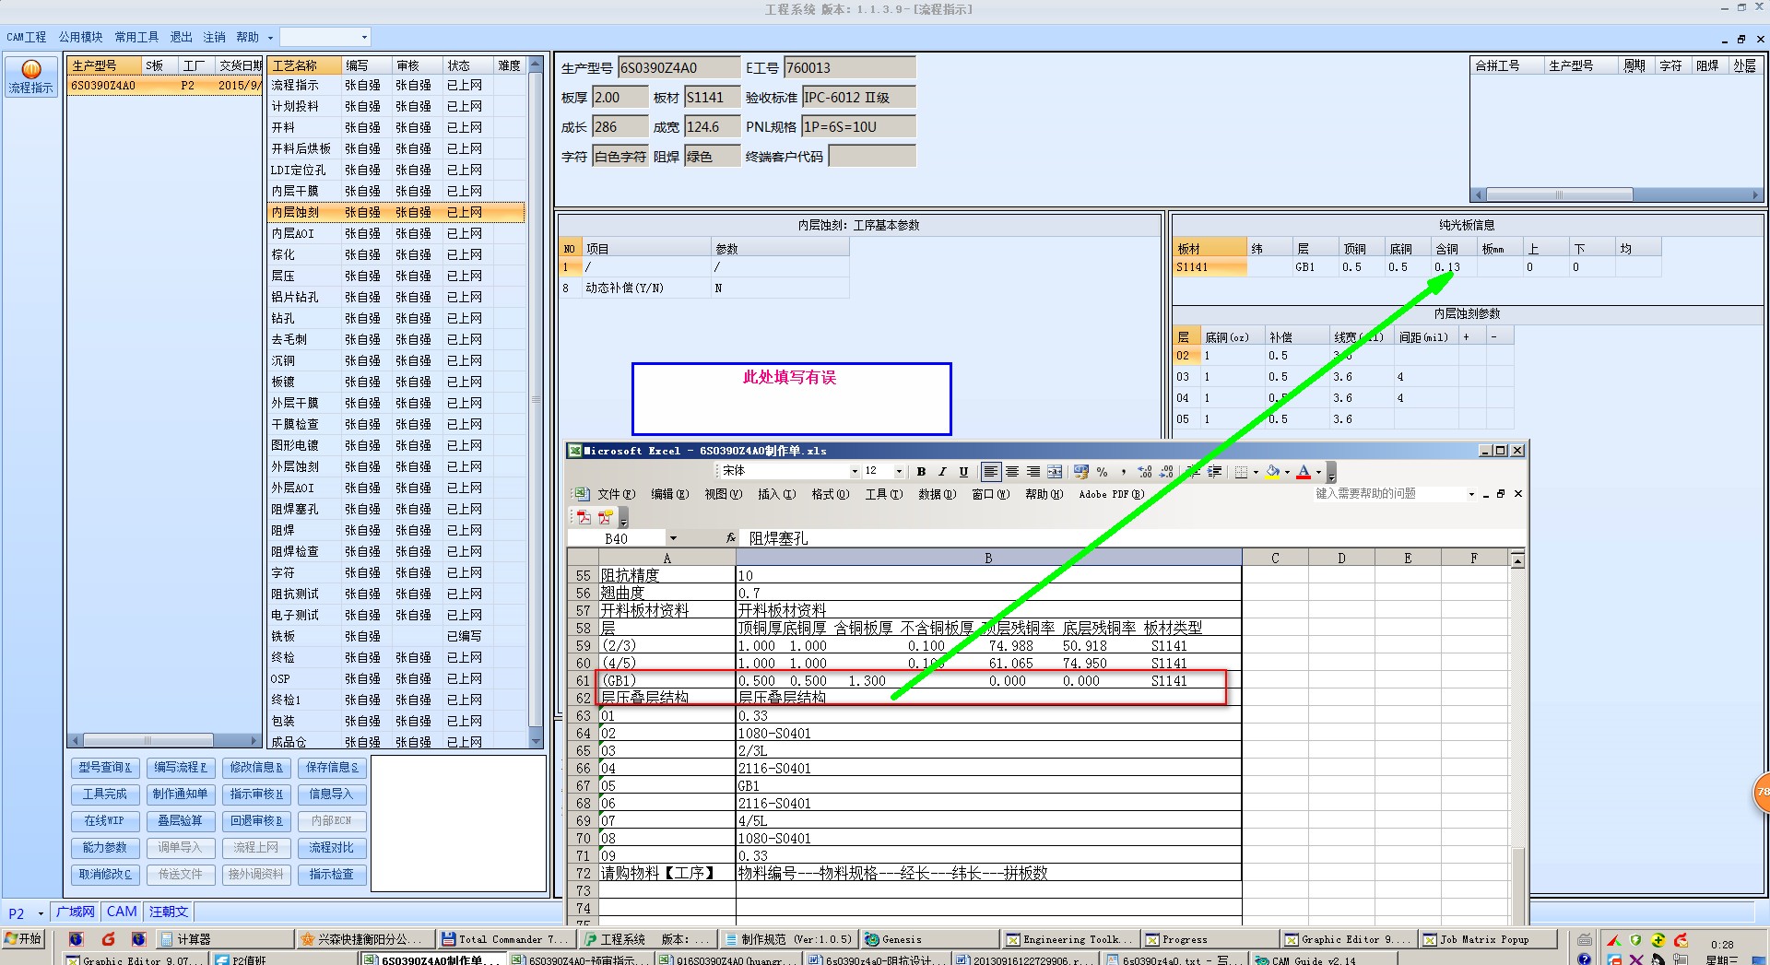Click Excel cell A61 containing (GB1)
Viewport: 1770px width, 965px height.
click(x=667, y=681)
